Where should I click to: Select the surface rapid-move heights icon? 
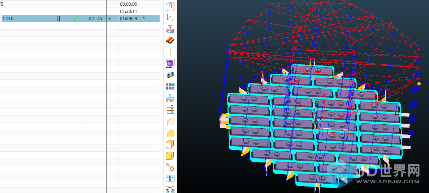pos(170,29)
